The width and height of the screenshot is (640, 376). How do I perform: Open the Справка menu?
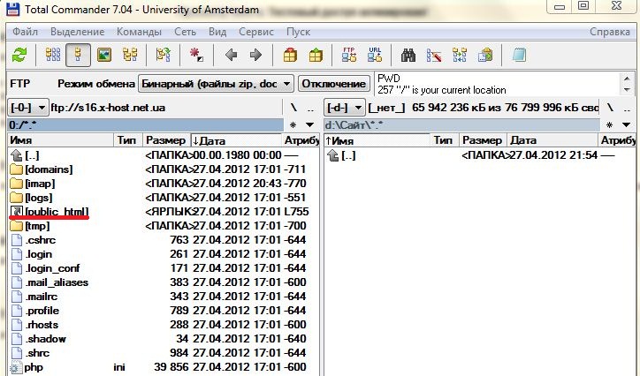610,32
